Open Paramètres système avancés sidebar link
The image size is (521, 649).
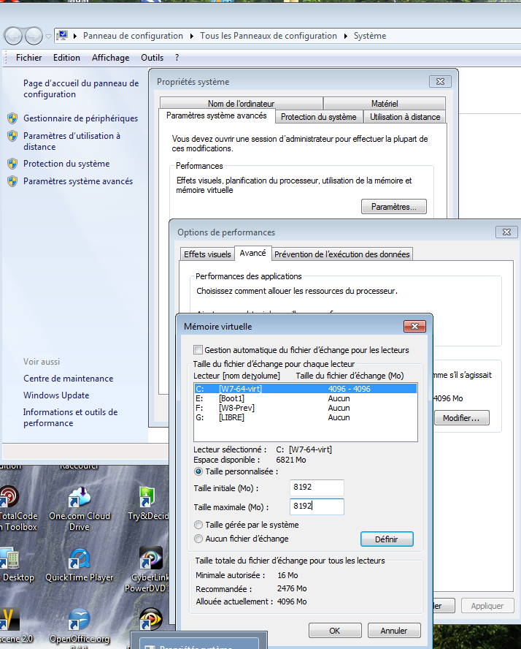(78, 181)
